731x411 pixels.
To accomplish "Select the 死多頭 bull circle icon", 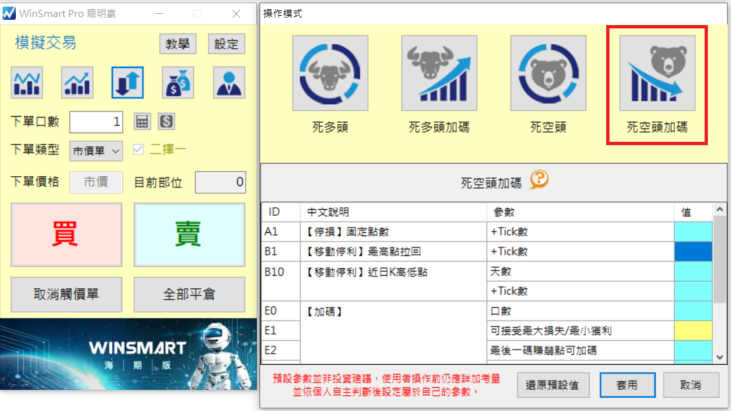I will coord(330,73).
